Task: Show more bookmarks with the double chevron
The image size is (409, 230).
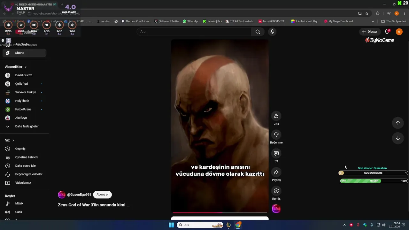Action: click(x=373, y=21)
